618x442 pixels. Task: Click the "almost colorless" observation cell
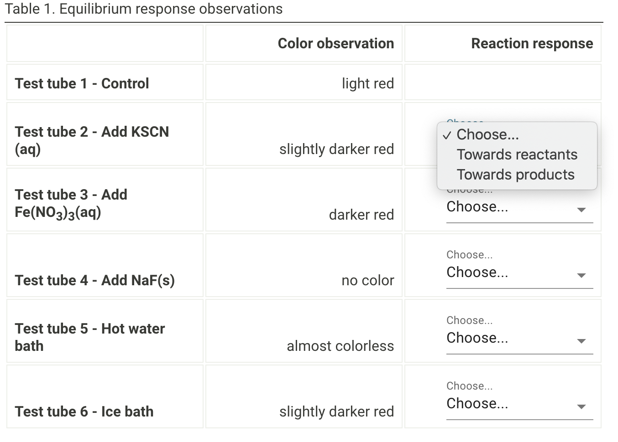[x=340, y=346]
